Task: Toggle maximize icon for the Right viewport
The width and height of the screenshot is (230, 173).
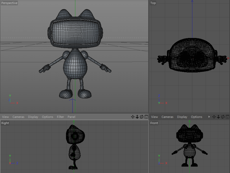Action: [146, 117]
